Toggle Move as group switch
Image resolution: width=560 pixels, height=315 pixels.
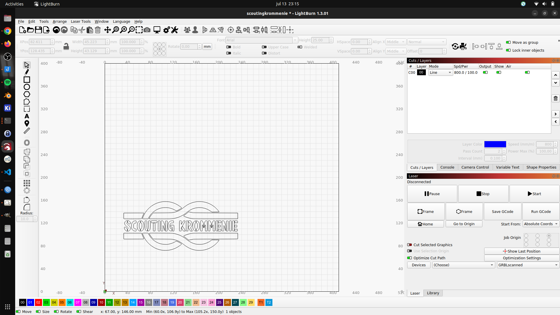tap(508, 42)
